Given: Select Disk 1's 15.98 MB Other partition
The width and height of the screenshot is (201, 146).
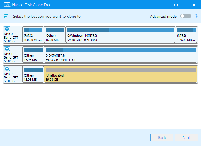Looking at the screenshot, I should click(33, 55).
